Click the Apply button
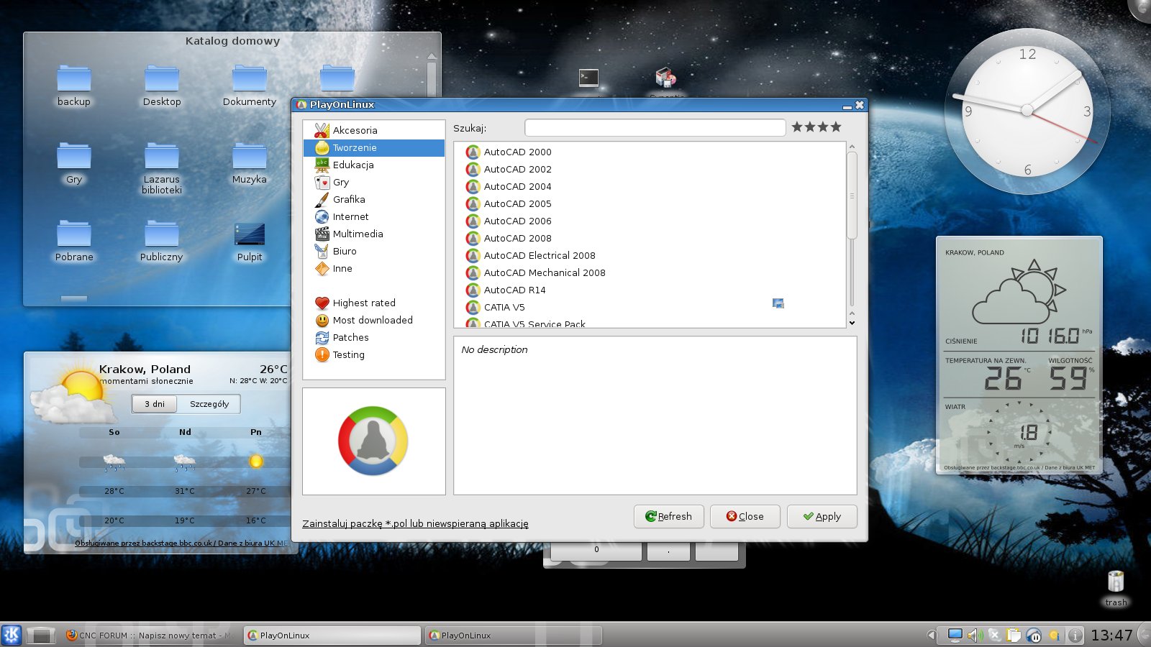 click(822, 516)
